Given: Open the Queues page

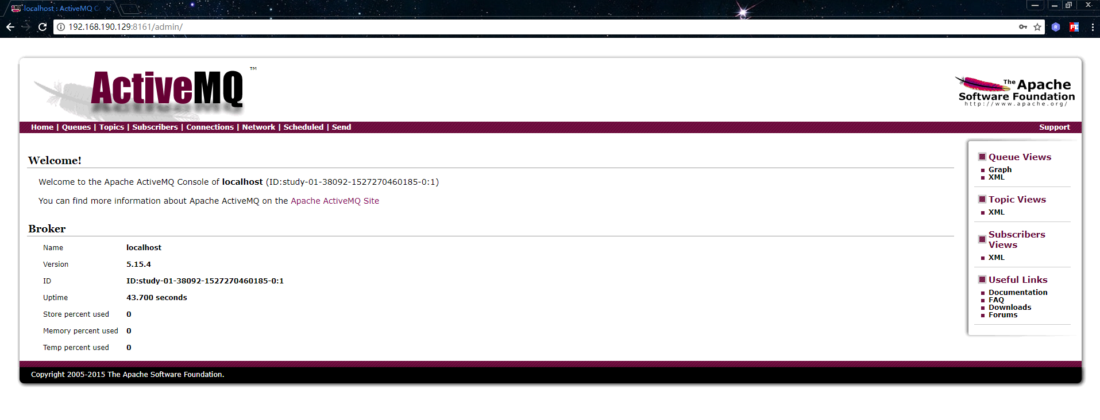Looking at the screenshot, I should pos(76,127).
